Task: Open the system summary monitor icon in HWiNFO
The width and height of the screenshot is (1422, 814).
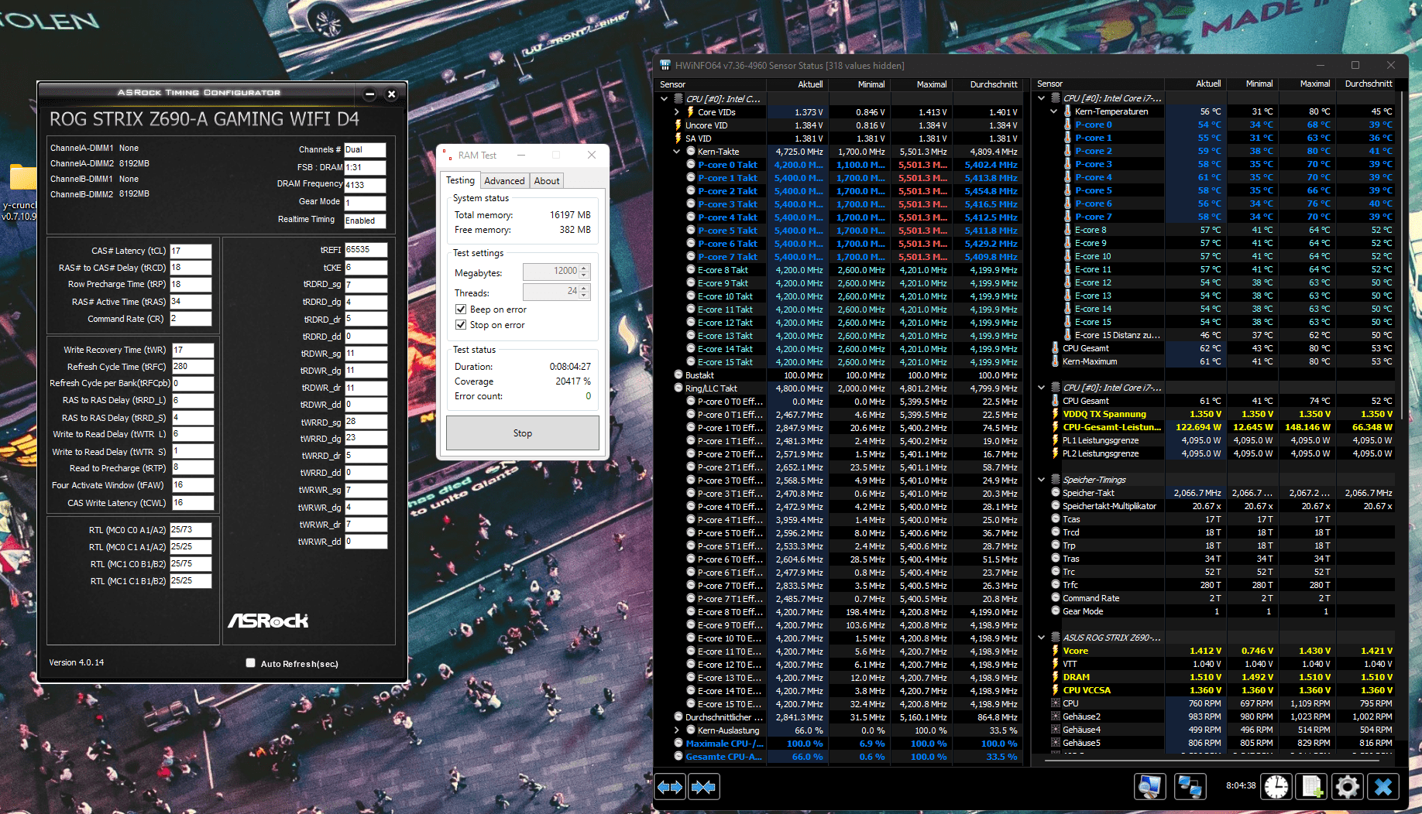Action: pyautogui.click(x=1150, y=787)
